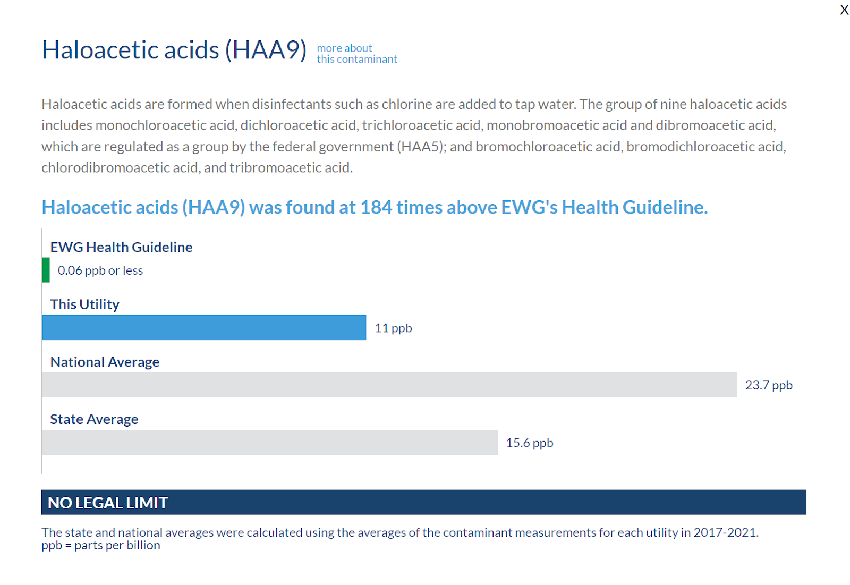The image size is (850, 585).
Task: Click the haloacetic acids description paragraph
Action: 414,135
